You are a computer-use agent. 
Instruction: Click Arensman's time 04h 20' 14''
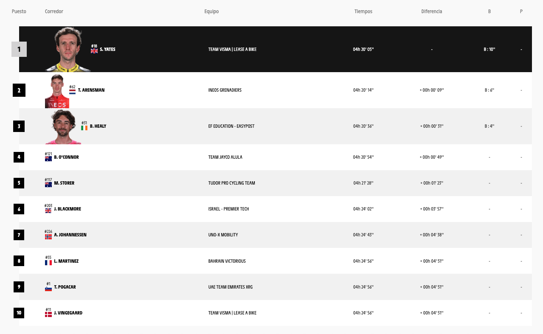click(x=363, y=90)
